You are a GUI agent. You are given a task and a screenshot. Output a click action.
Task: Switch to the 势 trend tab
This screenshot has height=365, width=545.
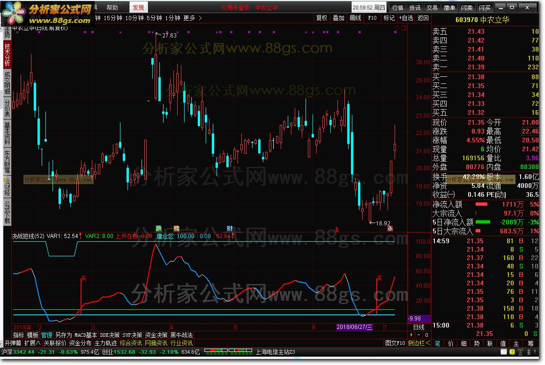477,343
